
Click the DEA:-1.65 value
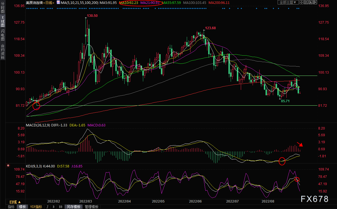click(x=77, y=125)
